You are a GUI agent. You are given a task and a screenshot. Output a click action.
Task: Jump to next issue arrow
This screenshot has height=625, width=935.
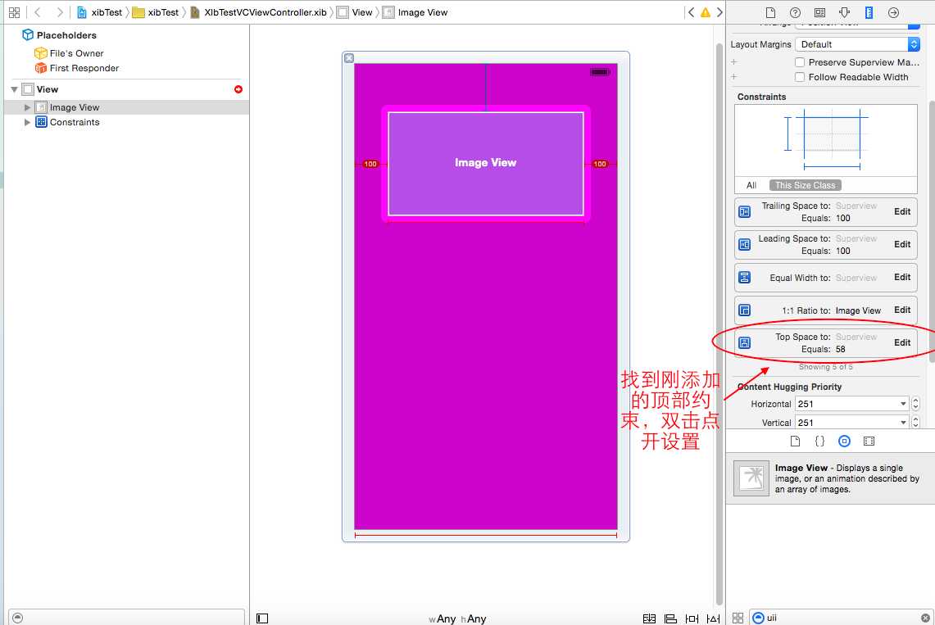click(x=719, y=12)
